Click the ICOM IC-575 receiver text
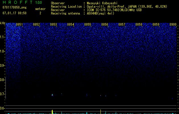The height and width of the screenshot is (114, 179). (x=114, y=10)
